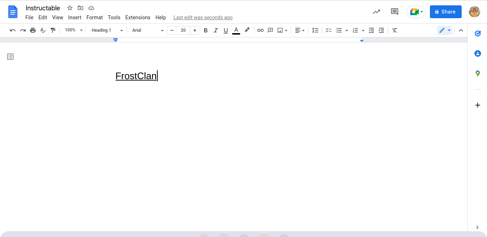Screen dimensions: 487x237
Task: Apply italic formatting
Action: (215, 30)
